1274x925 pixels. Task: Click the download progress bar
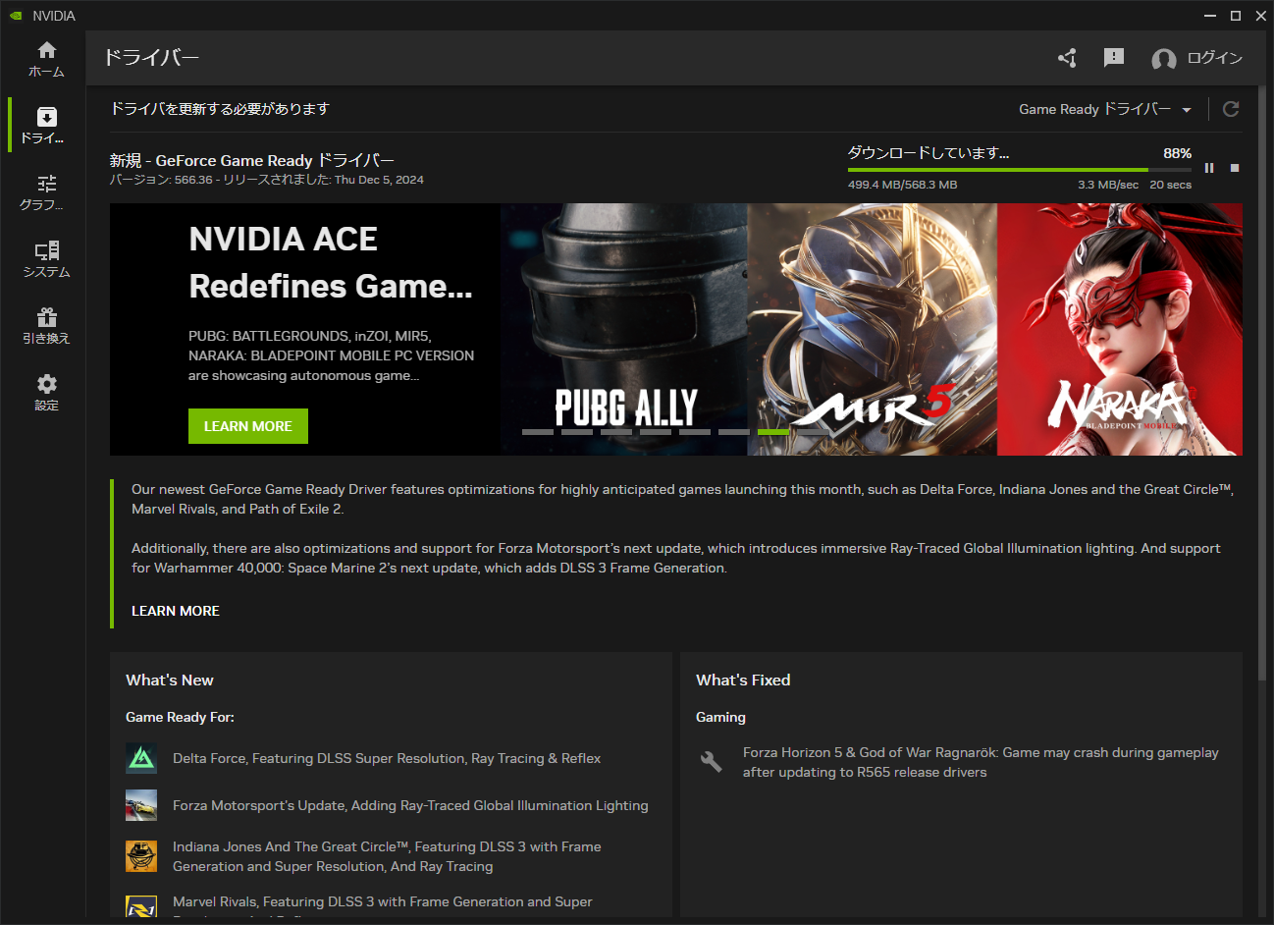tap(1021, 169)
